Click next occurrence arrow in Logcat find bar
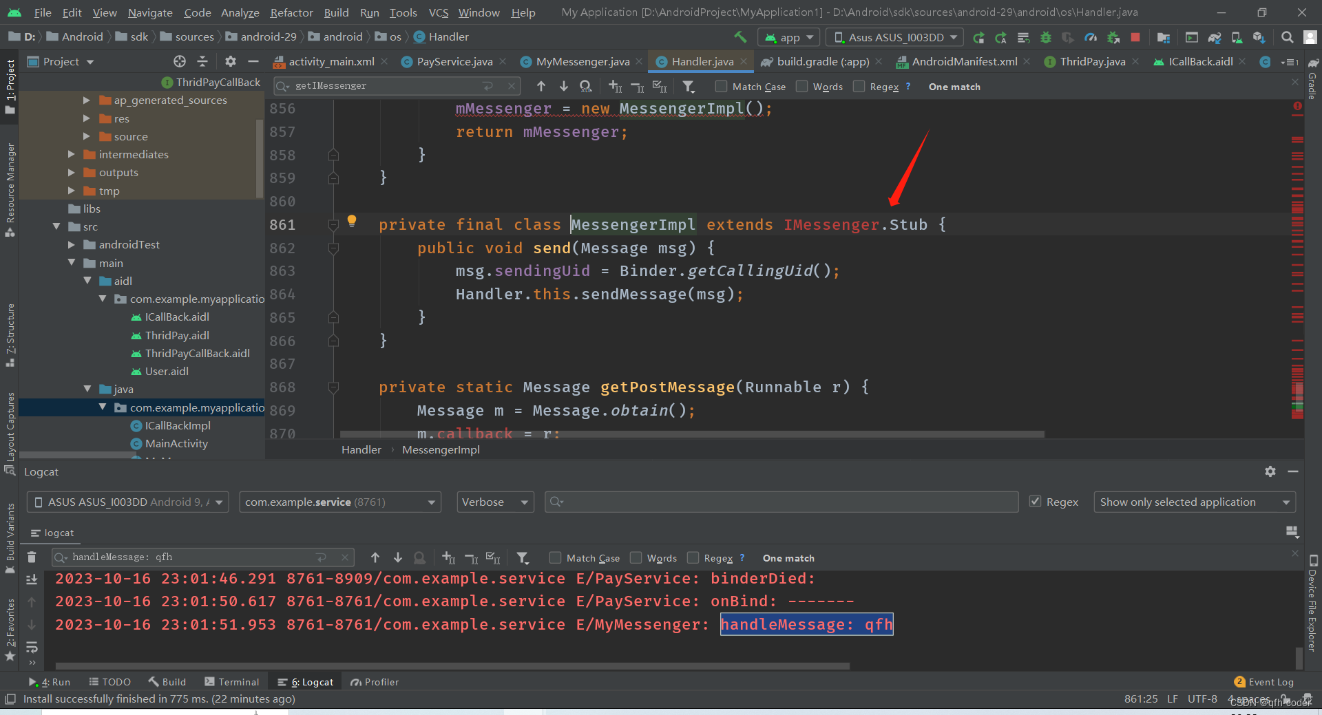The image size is (1322, 715). click(x=398, y=557)
